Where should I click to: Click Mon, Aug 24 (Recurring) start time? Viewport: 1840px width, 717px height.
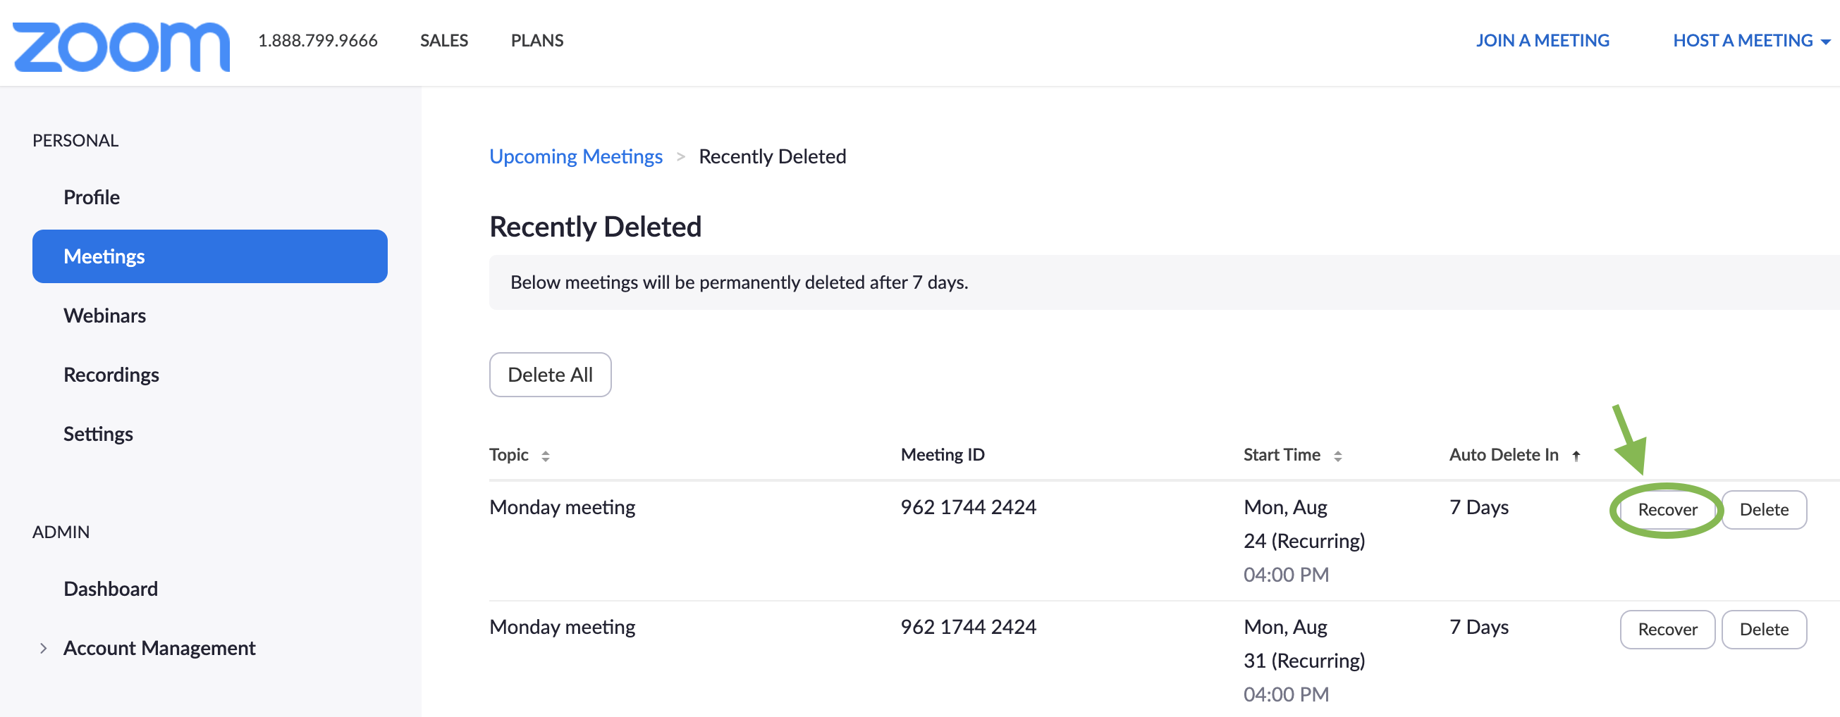1304,525
